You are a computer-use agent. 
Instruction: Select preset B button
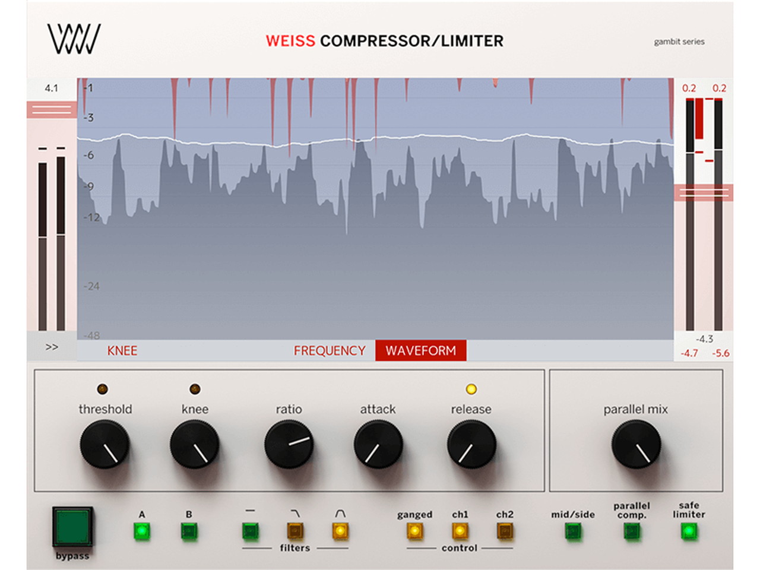[x=189, y=531]
